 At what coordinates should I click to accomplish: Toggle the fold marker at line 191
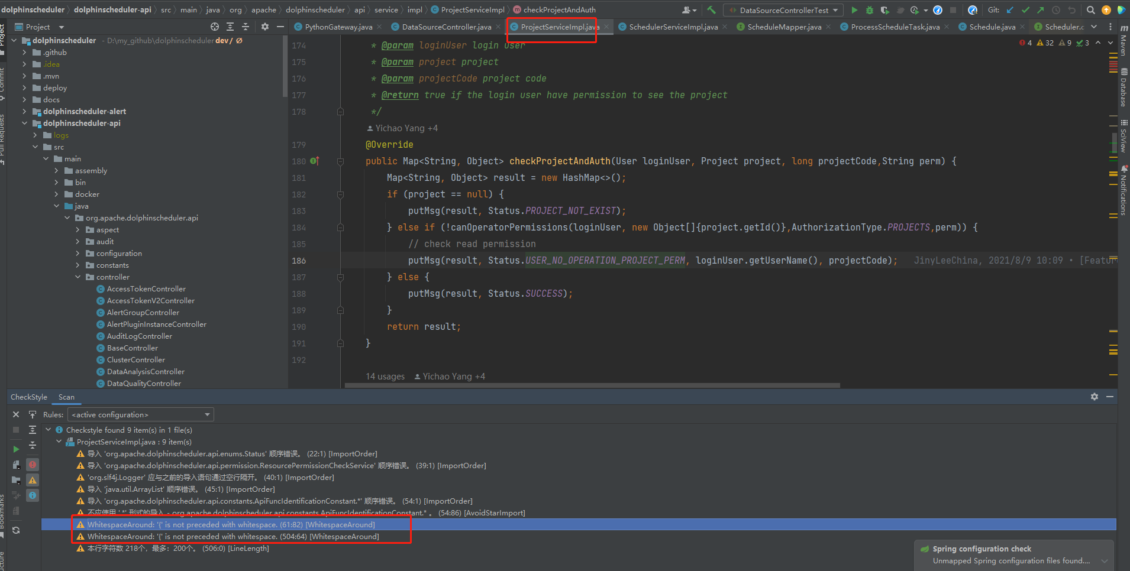pos(340,343)
